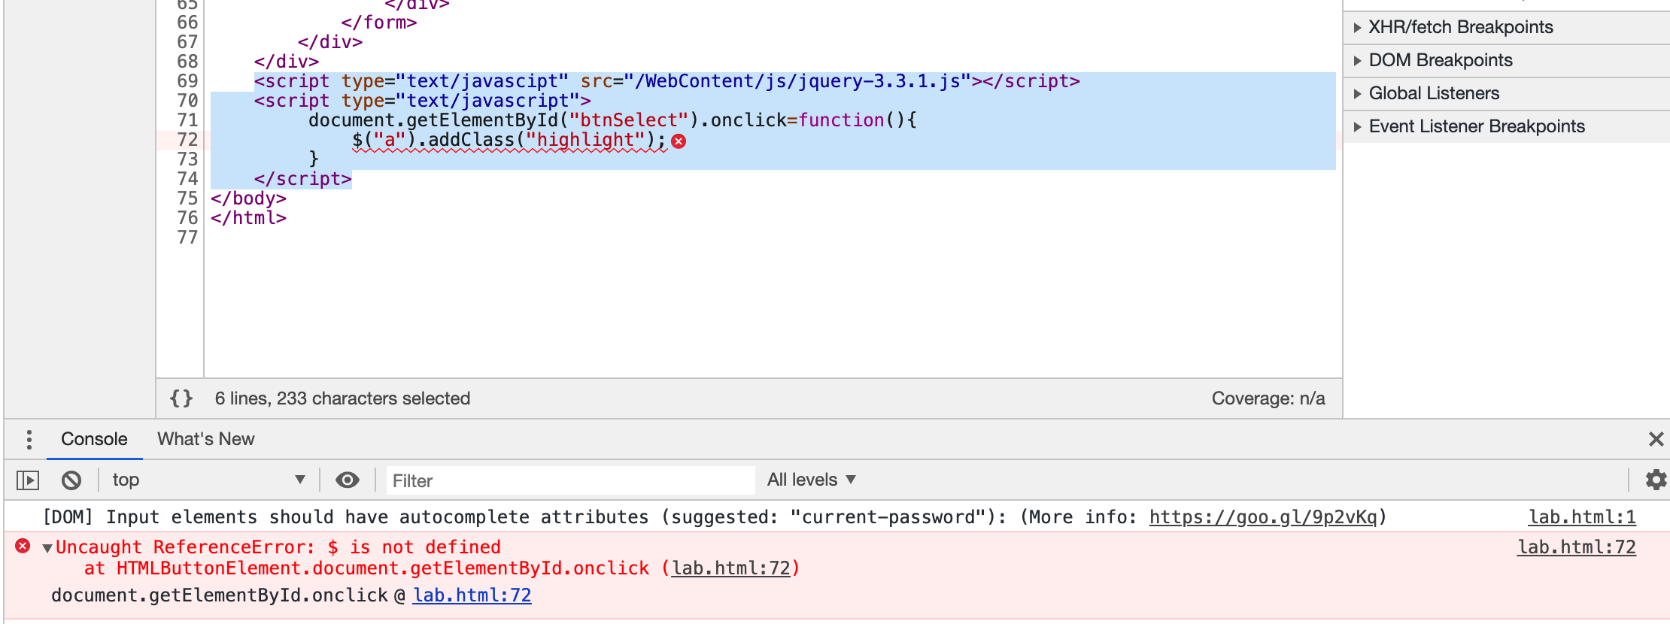The image size is (1670, 624).
Task: Open lab.html:1 source link
Action: tap(1582, 517)
